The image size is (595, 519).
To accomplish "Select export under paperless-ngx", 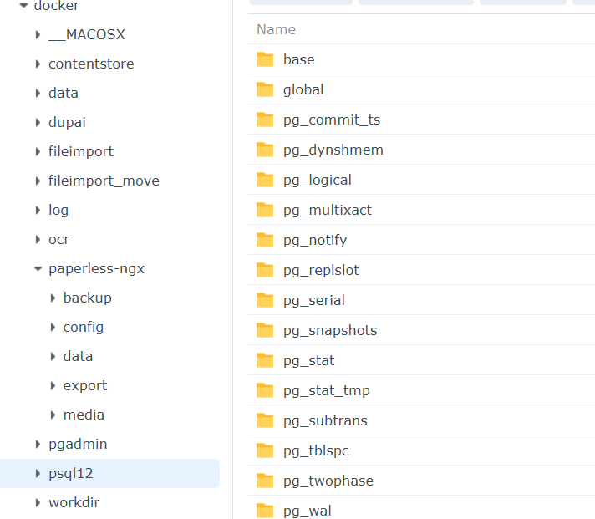I will tap(85, 385).
